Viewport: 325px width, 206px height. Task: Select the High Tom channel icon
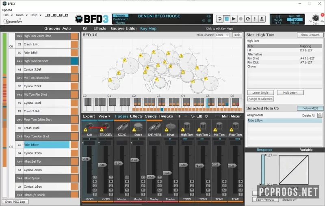(x=187, y=126)
